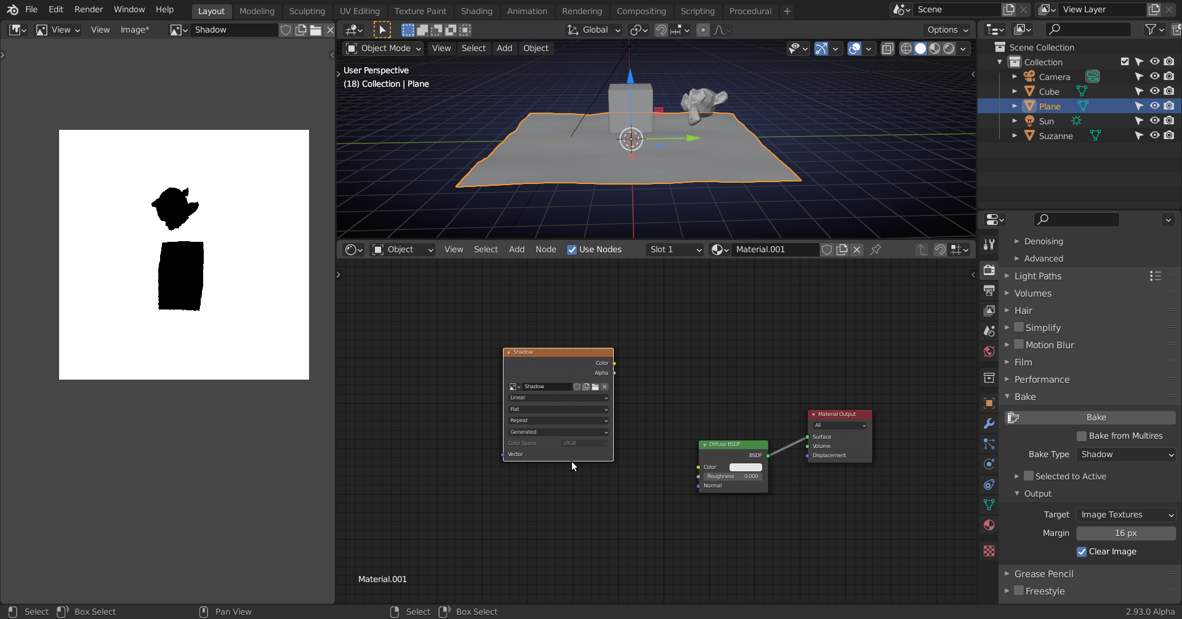Disable the Clear Image checkbox

pyautogui.click(x=1081, y=551)
